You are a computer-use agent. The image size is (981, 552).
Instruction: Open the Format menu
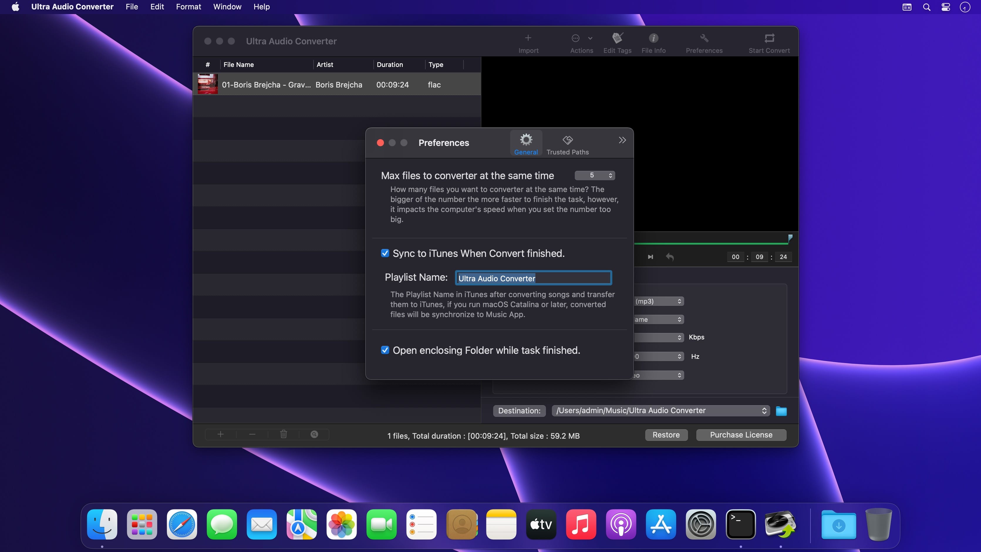click(188, 7)
